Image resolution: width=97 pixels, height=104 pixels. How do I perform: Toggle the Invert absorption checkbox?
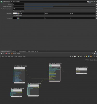(x=13, y=16)
